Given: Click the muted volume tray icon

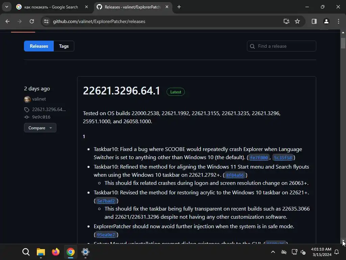Looking at the screenshot, I should click(x=303, y=252).
